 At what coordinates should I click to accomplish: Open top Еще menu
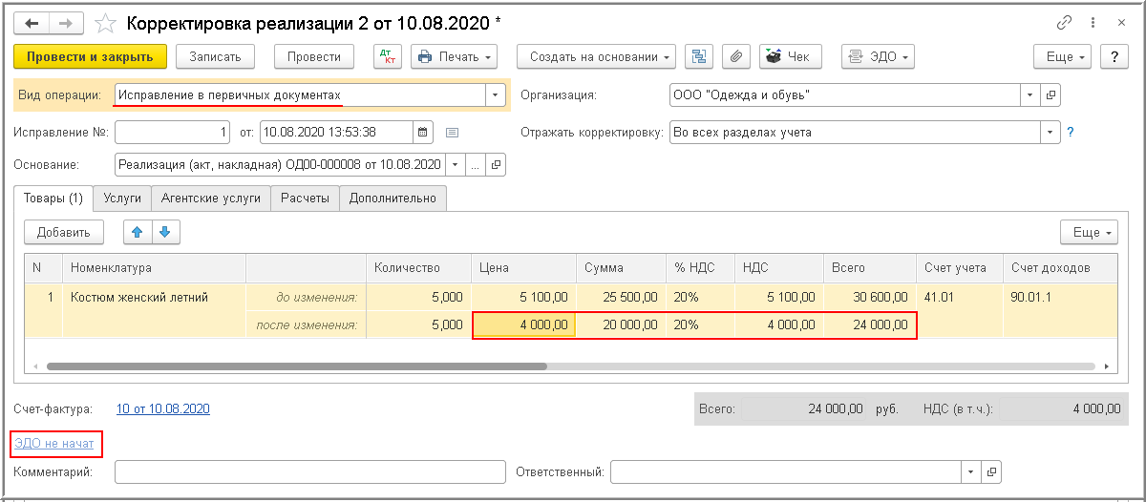pyautogui.click(x=1062, y=56)
